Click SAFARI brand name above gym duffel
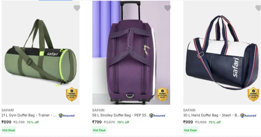The width and height of the screenshot is (261, 137). [x=8, y=110]
